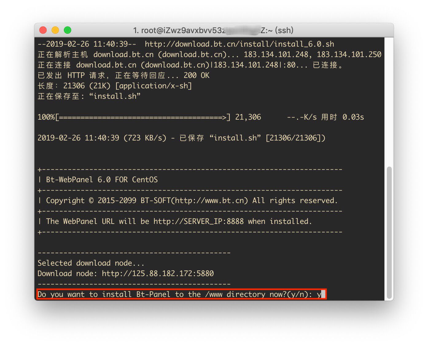Click the "0.03s" elapsed time value

tap(353, 117)
